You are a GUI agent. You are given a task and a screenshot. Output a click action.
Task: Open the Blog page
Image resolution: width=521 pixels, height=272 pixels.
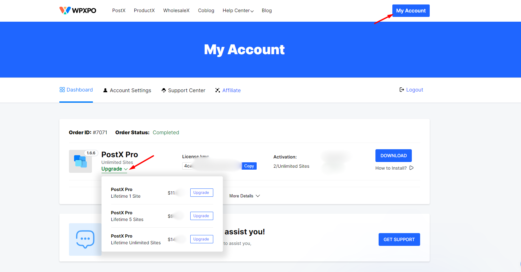pos(267,11)
